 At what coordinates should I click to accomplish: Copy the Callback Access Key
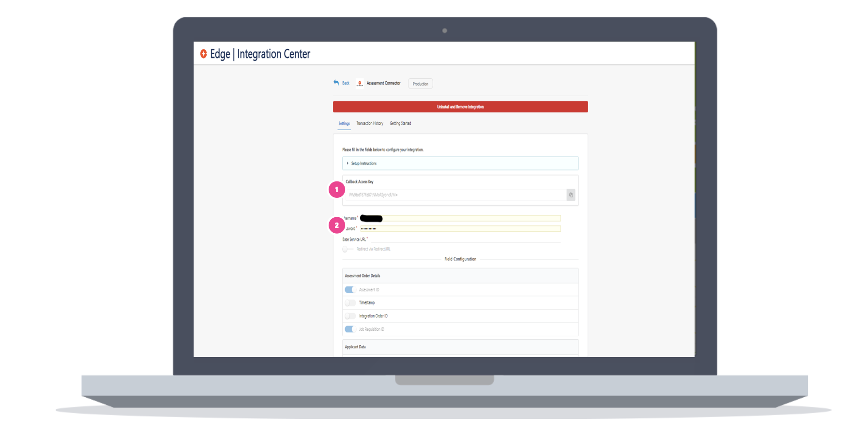point(571,195)
